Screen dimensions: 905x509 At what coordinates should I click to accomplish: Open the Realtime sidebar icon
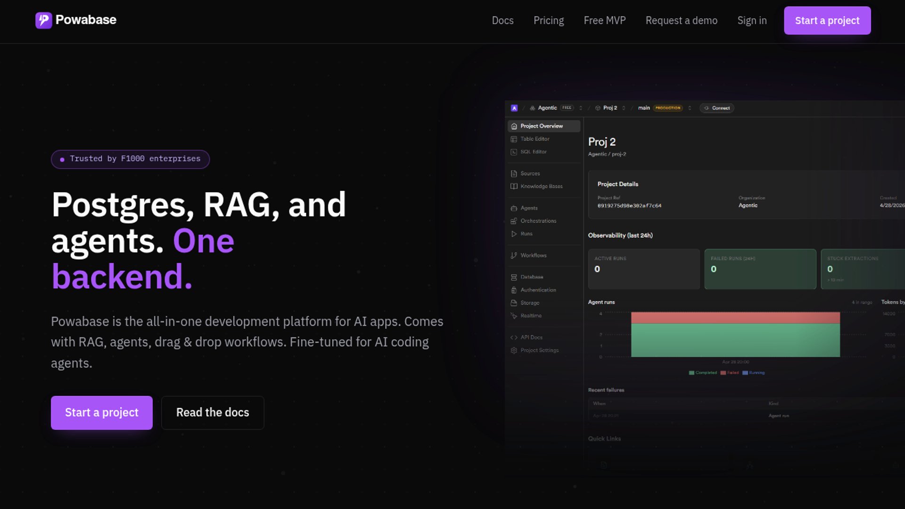tap(514, 316)
